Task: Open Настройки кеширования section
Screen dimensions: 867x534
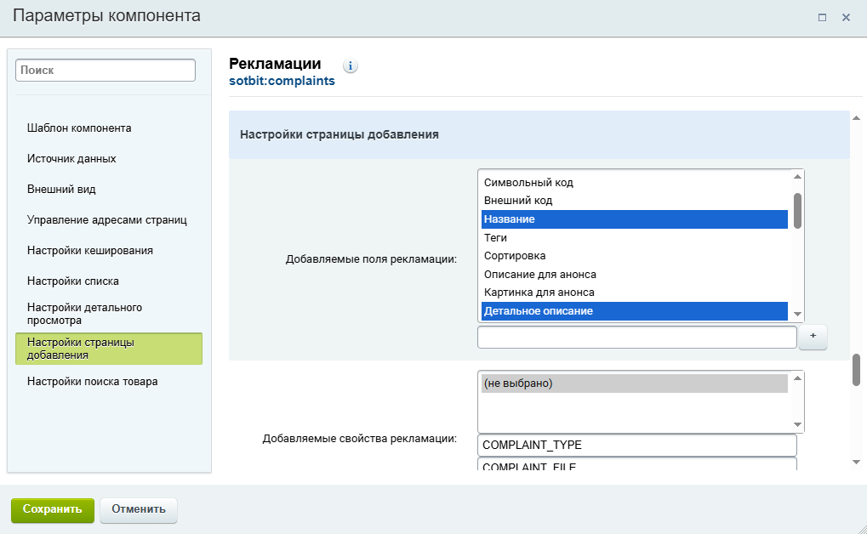Action: [x=90, y=250]
